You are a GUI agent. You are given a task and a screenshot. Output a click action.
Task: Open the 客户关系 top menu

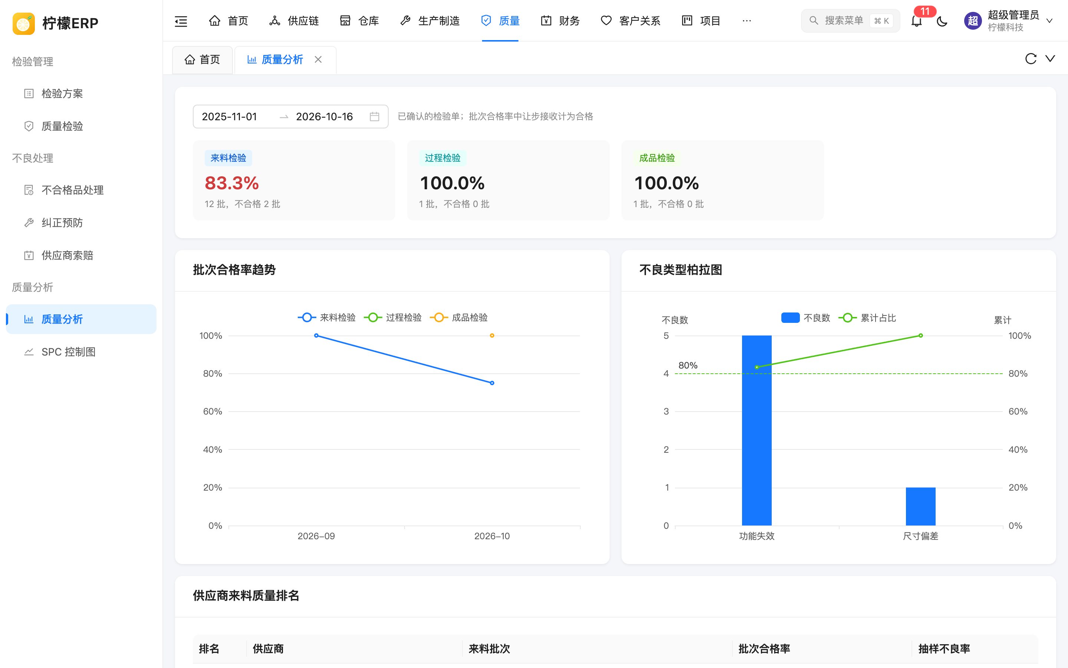pyautogui.click(x=630, y=21)
